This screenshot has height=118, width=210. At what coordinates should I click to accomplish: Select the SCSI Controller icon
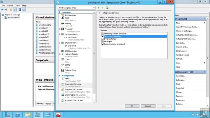point(63,51)
